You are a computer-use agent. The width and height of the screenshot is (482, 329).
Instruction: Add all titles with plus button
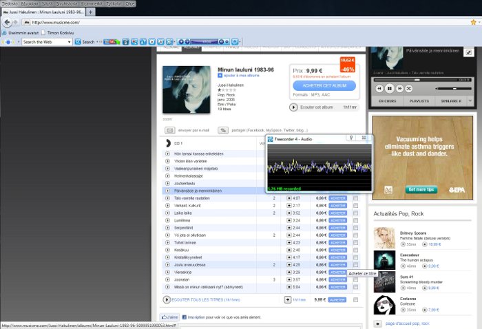click(x=287, y=299)
